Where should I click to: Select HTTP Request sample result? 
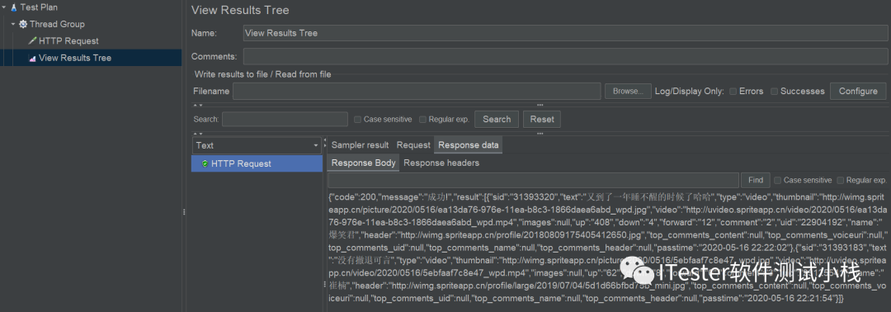257,163
